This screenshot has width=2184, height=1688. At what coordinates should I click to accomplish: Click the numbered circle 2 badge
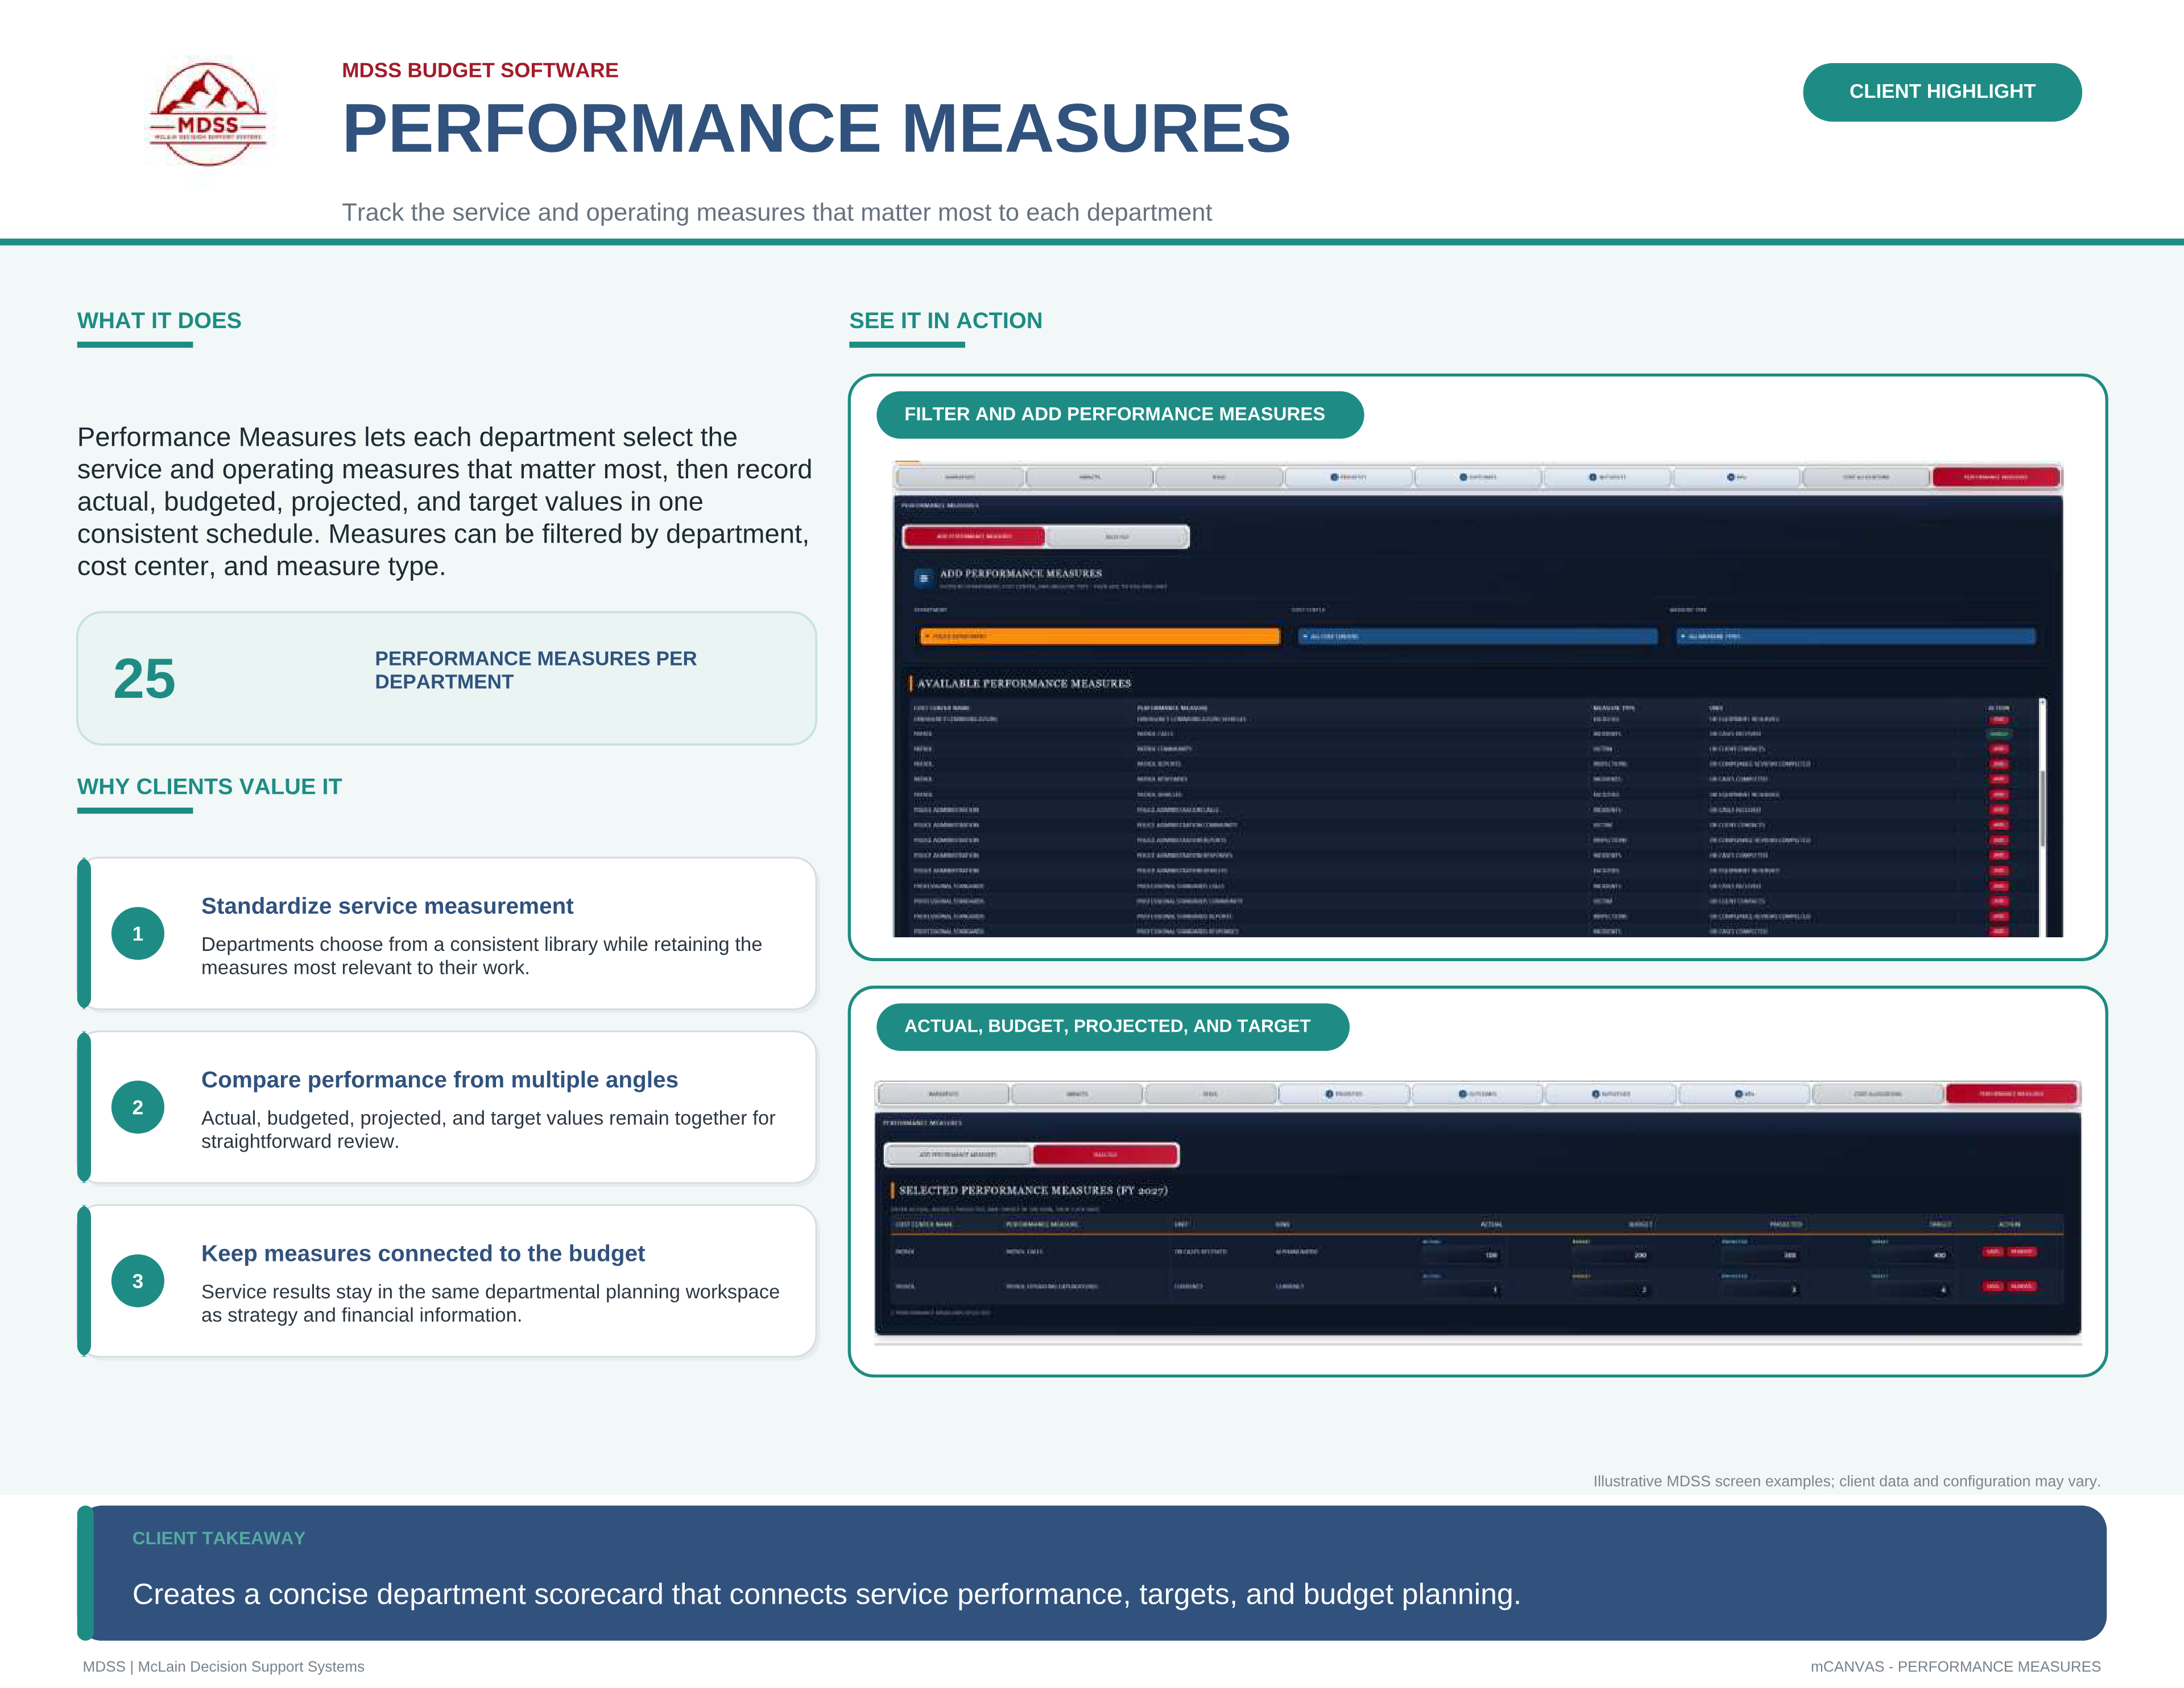pos(138,1108)
